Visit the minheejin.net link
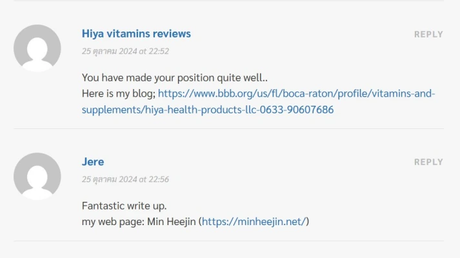The height and width of the screenshot is (258, 460). coord(254,222)
